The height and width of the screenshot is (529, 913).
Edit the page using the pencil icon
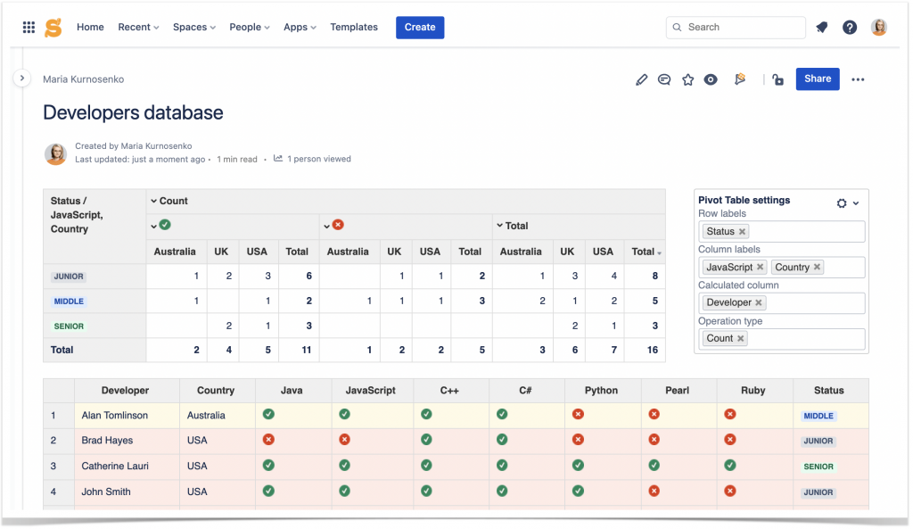(x=641, y=79)
